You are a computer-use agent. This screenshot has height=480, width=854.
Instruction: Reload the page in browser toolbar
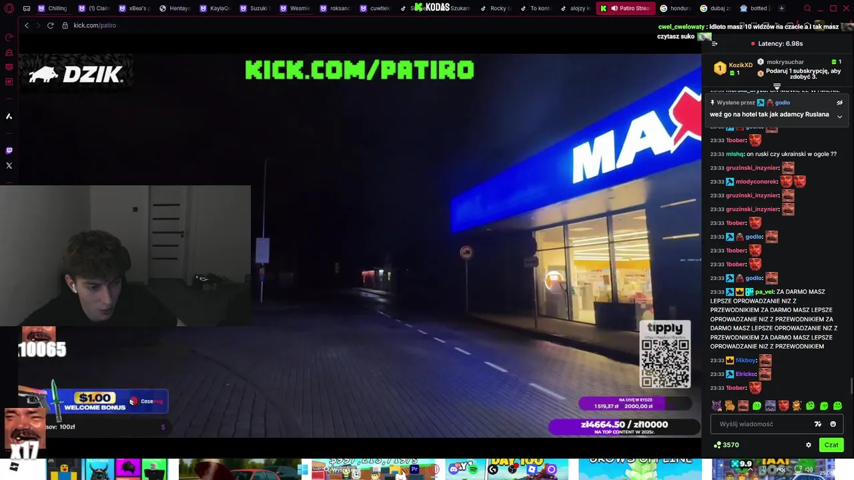point(50,25)
